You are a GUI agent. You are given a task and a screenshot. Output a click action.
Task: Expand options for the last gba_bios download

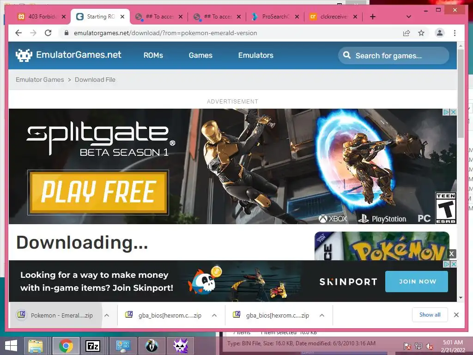pyautogui.click(x=322, y=315)
